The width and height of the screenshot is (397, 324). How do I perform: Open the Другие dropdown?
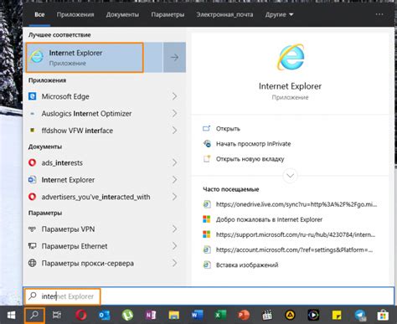279,14
